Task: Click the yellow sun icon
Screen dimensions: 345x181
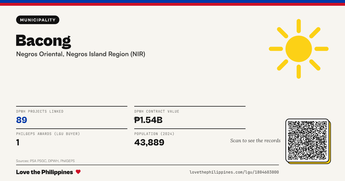Action: pyautogui.click(x=299, y=49)
